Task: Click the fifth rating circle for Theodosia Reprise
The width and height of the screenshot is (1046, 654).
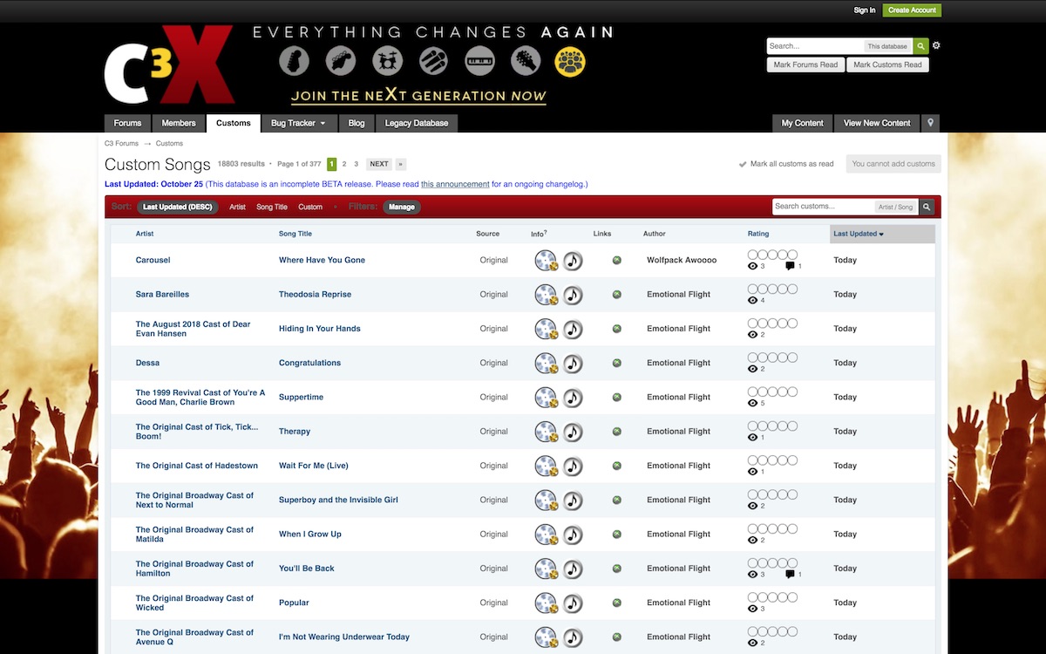Action: [792, 289]
